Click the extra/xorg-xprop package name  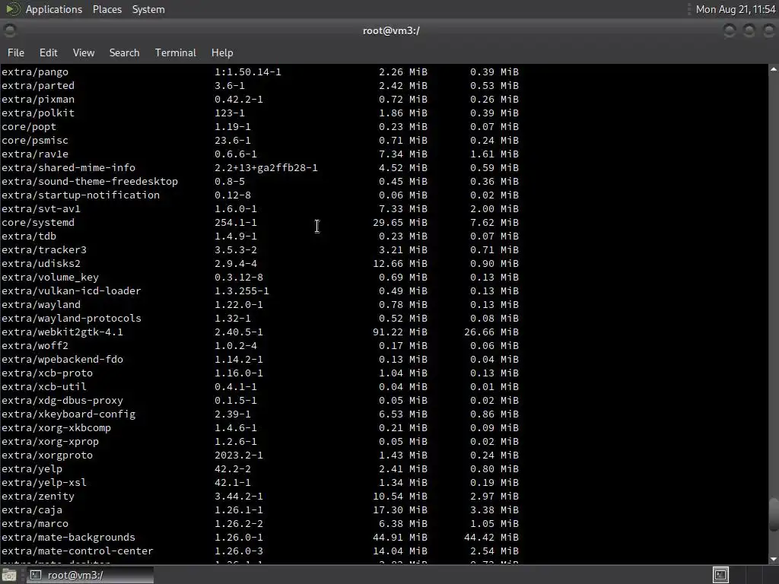click(50, 442)
